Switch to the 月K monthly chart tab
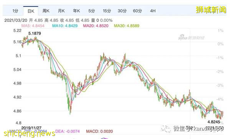This screenshot has height=139, width=231. [61, 11]
